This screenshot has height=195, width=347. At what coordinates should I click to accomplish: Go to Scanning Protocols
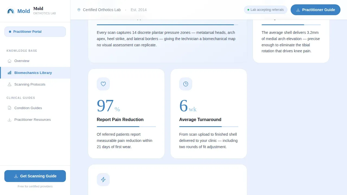(x=35, y=84)
